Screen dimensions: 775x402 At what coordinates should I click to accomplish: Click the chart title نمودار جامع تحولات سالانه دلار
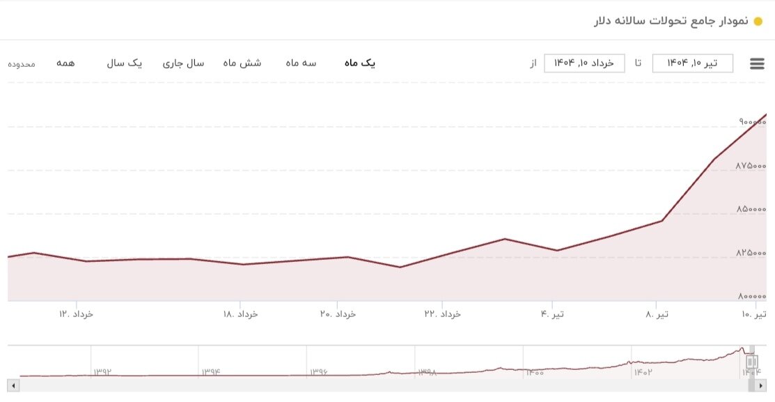pyautogui.click(x=671, y=21)
